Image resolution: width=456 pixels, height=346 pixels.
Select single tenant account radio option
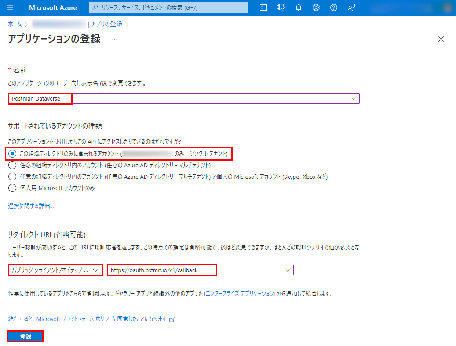click(12, 154)
